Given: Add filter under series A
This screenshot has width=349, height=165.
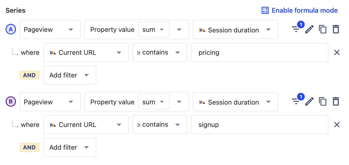Looking at the screenshot, I should 69,75.
